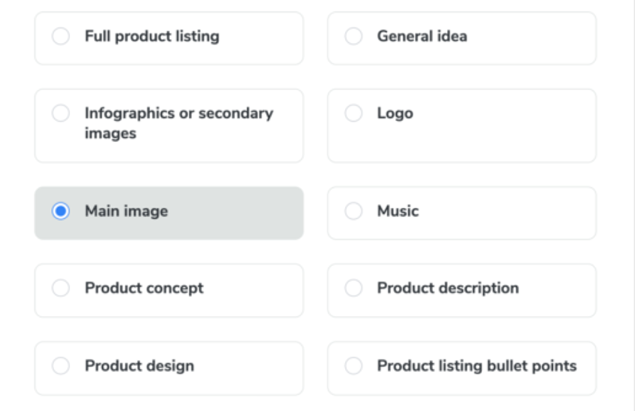Pick the Product description radio button
The height and width of the screenshot is (411, 635).
(x=353, y=288)
